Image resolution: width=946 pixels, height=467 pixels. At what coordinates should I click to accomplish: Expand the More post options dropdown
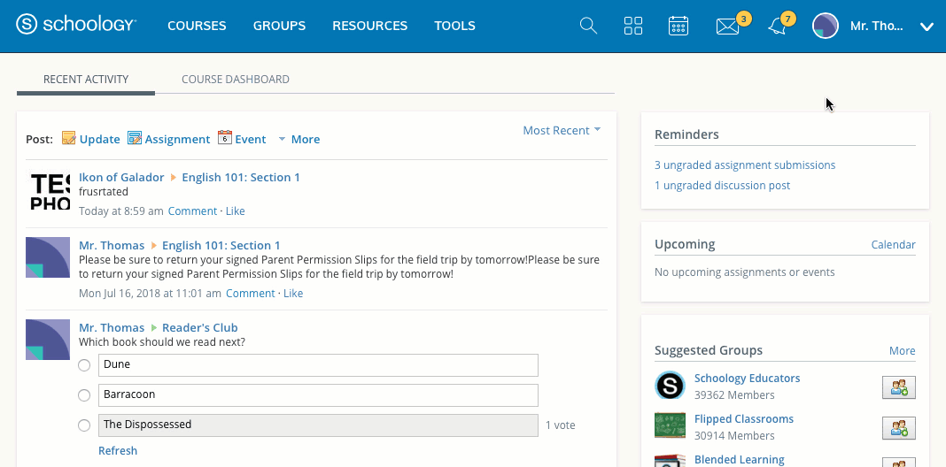point(299,139)
